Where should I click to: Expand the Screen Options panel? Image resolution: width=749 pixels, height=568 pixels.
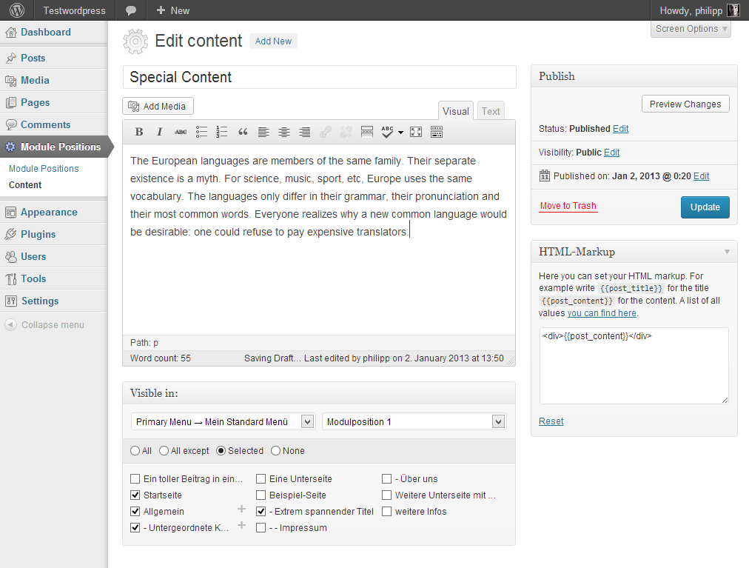691,29
